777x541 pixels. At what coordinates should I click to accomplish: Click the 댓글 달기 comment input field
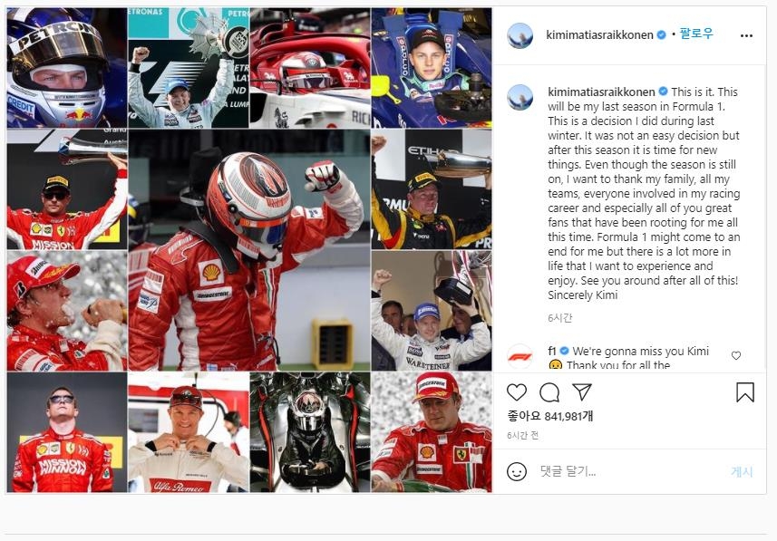click(629, 471)
